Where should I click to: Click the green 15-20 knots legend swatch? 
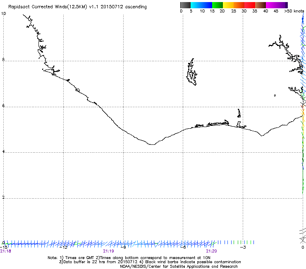[218, 5]
